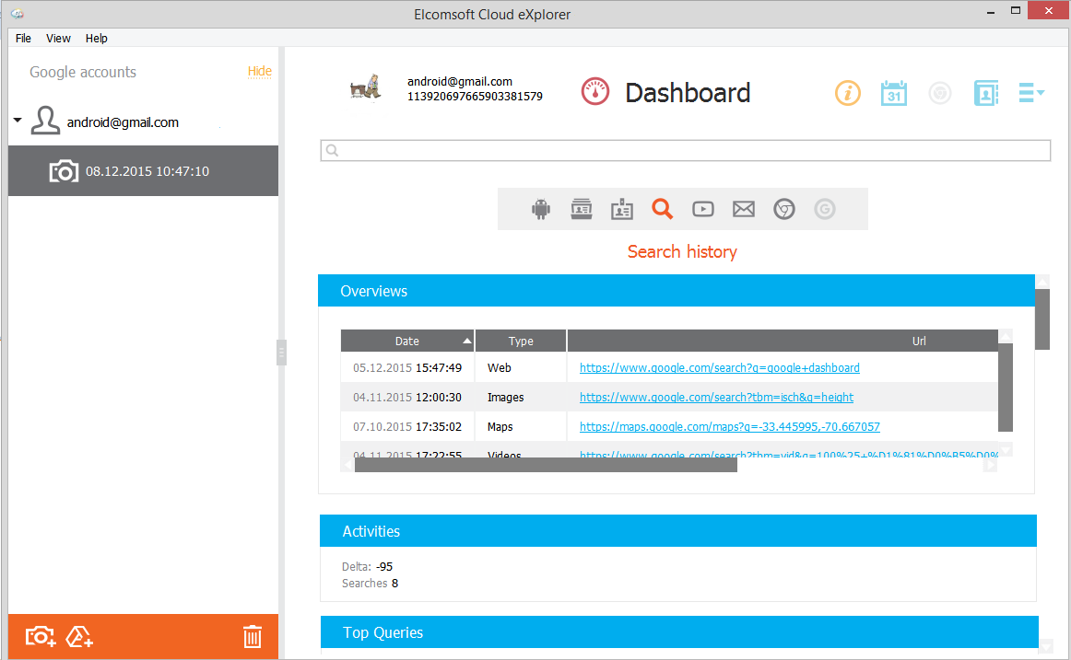Click the Top Queries section header
Viewport: 1071px width, 660px height.
[x=679, y=632]
